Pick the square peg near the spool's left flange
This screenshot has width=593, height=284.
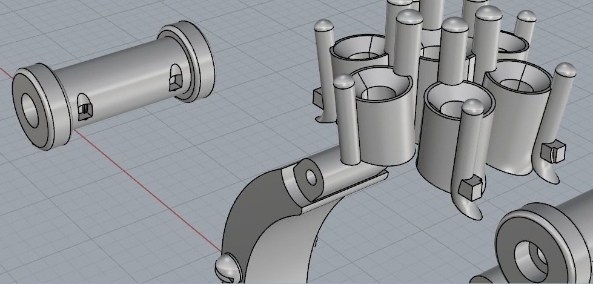click(85, 112)
